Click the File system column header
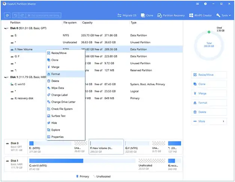235x182 pixels. tap(70, 22)
